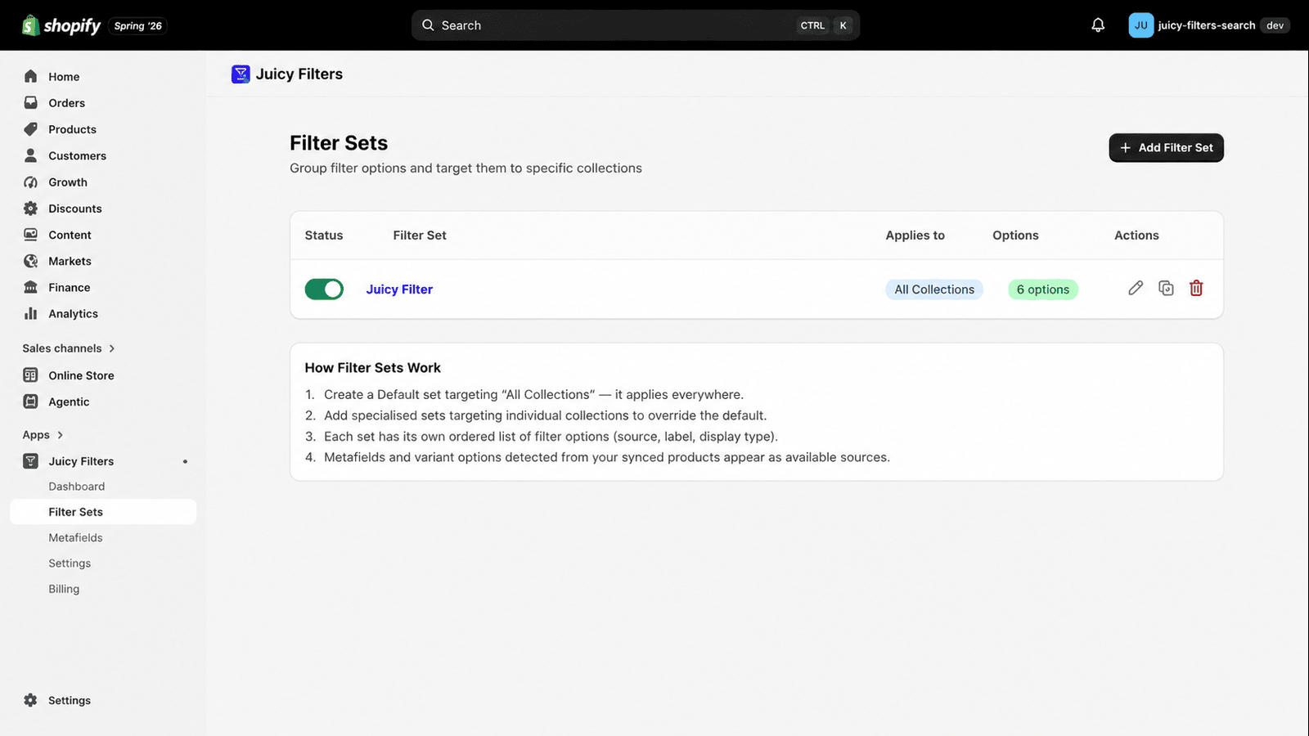Open the Juicy Filter link
Image resolution: width=1309 pixels, height=736 pixels.
399,289
